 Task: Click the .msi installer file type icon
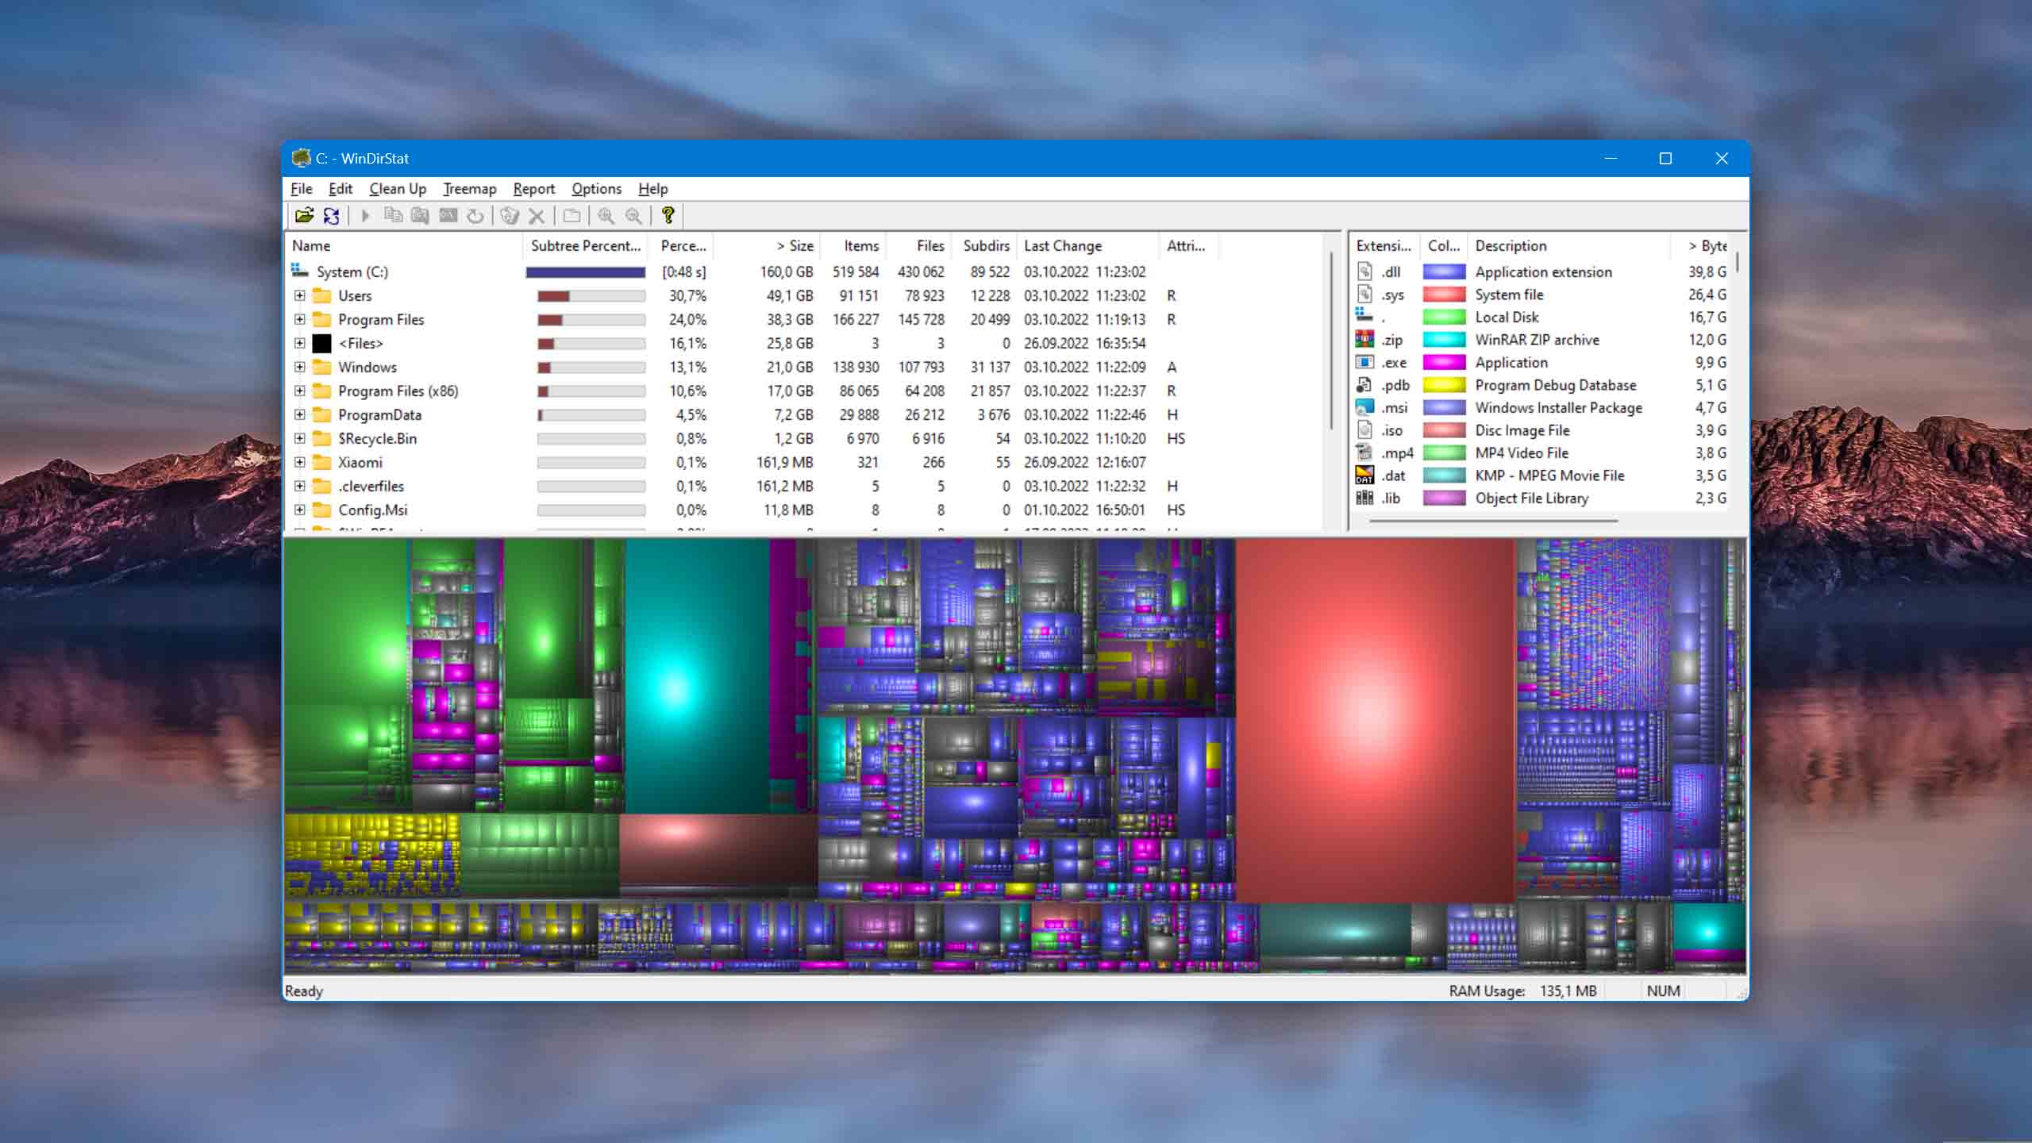[1364, 407]
